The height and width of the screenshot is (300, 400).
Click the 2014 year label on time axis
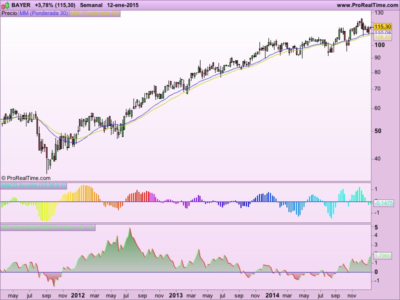[272, 295]
